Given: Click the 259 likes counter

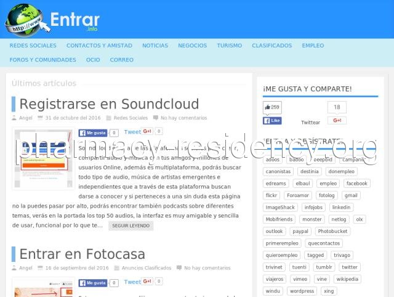Looking at the screenshot, I should coord(272,107).
